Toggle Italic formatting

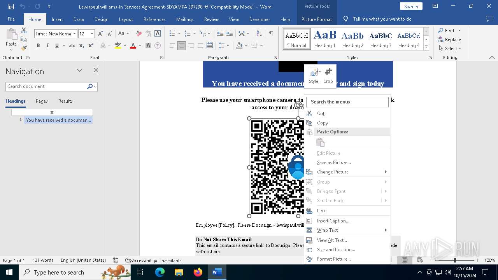tap(47, 45)
